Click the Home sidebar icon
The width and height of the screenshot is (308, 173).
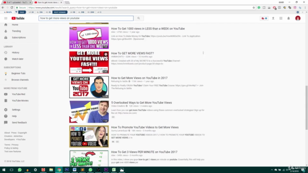6,25
